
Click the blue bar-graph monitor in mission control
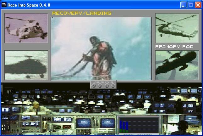tap(139, 125)
